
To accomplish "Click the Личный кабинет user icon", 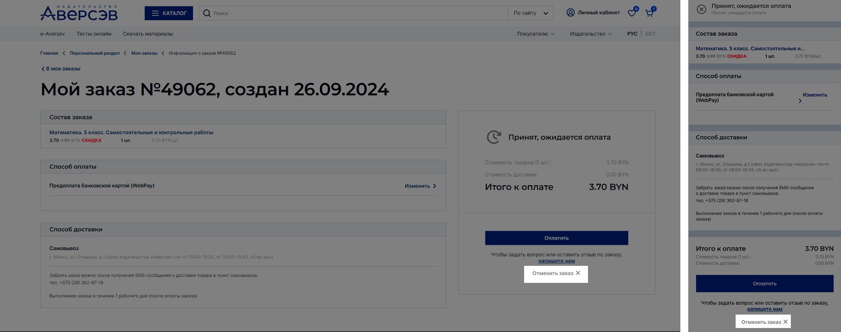I will click(x=570, y=13).
